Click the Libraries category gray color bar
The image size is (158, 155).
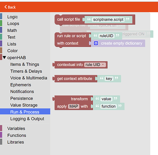point(1,142)
